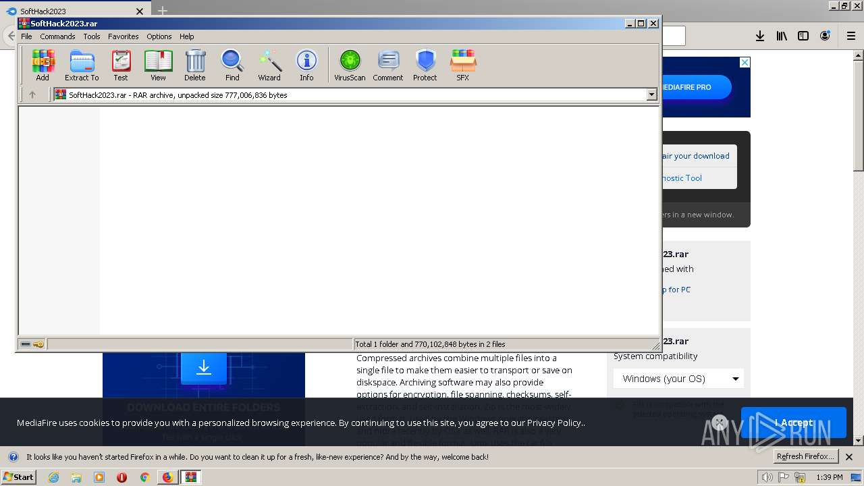Open Firefox downloads arrow icon
Screen dimensions: 864x486
760,36
